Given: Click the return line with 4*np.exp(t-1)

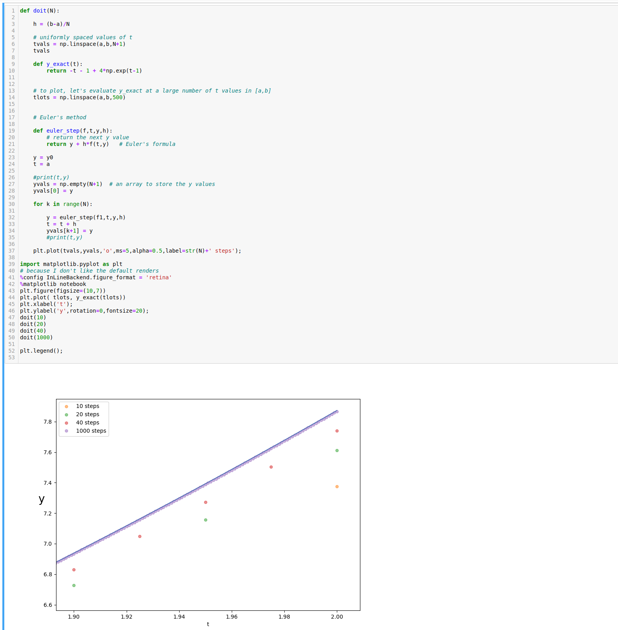Looking at the screenshot, I should click(94, 71).
